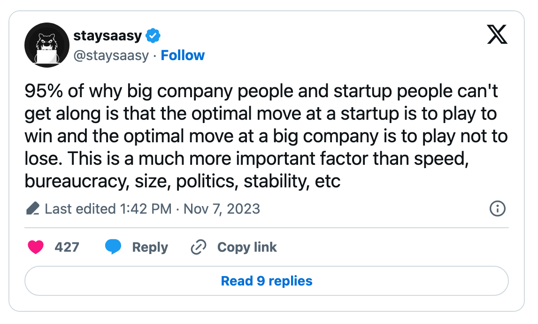Viewport: 538px width, 324px height.
Task: Click the Copy link text
Action: (247, 247)
